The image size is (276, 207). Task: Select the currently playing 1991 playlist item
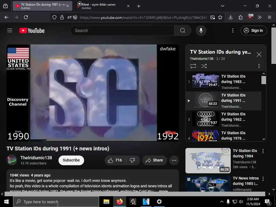[223, 101]
